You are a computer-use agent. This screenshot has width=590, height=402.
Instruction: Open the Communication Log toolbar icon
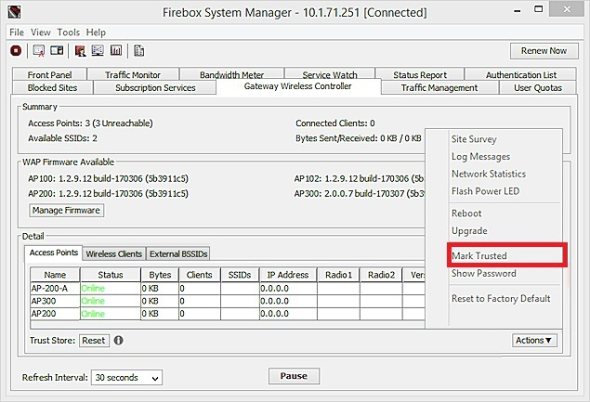click(138, 50)
